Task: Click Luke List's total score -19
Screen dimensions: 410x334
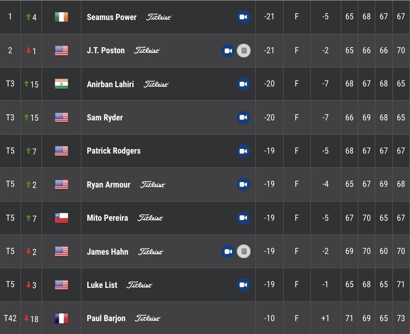Action: 269,284
